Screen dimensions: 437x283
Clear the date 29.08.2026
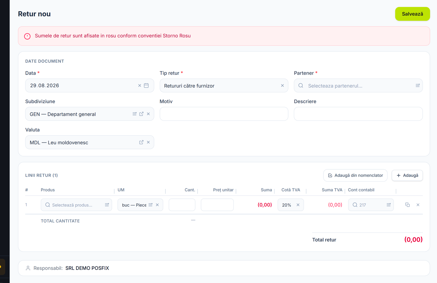point(140,85)
